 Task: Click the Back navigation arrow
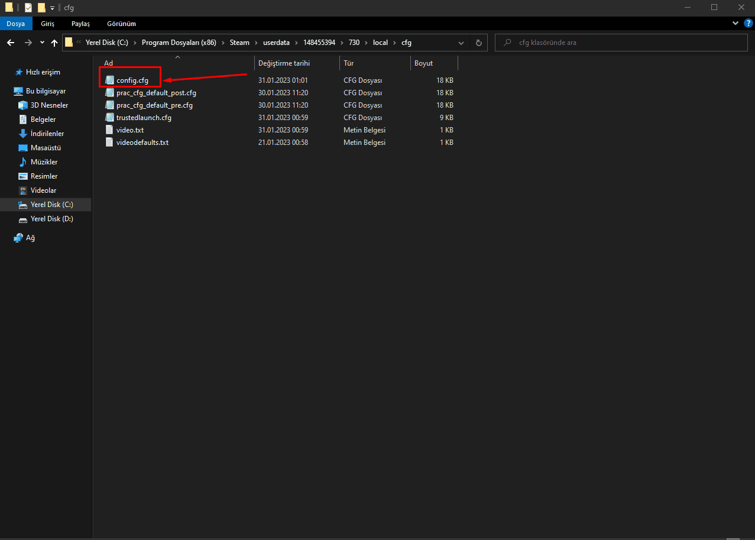(x=11, y=43)
